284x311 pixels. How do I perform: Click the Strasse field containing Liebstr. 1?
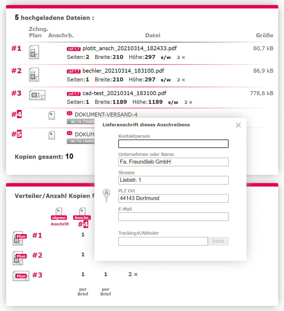pos(173,180)
